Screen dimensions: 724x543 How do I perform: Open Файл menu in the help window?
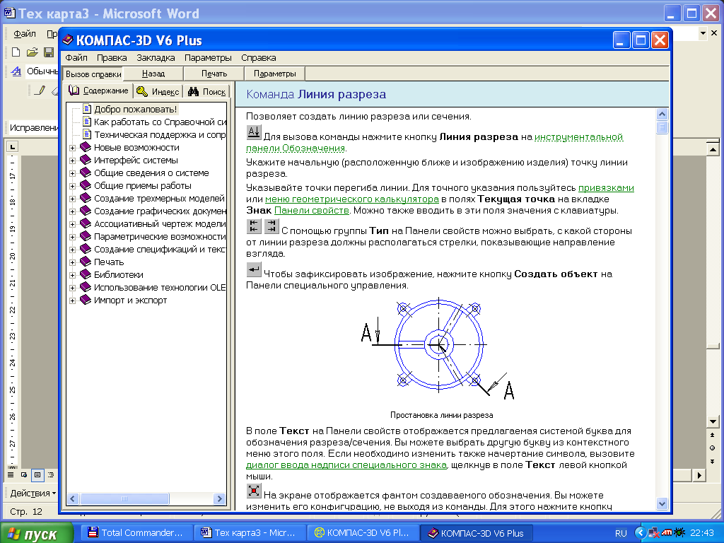click(76, 58)
